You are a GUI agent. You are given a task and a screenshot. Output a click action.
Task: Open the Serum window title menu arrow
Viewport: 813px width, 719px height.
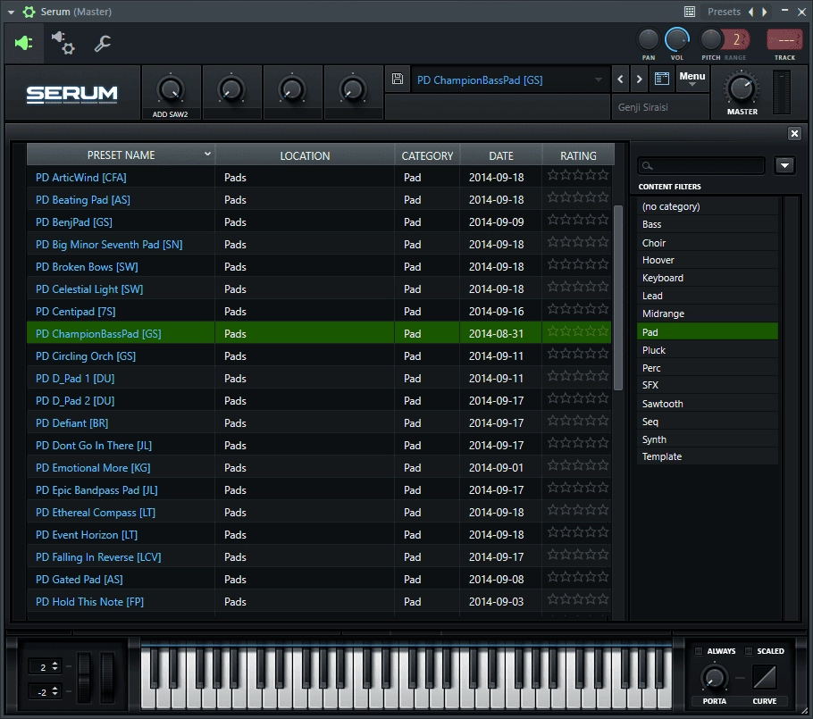[11, 12]
